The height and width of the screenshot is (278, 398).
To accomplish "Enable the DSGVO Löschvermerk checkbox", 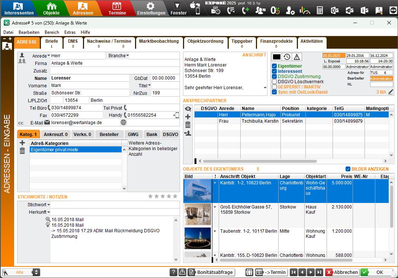I will (274, 81).
